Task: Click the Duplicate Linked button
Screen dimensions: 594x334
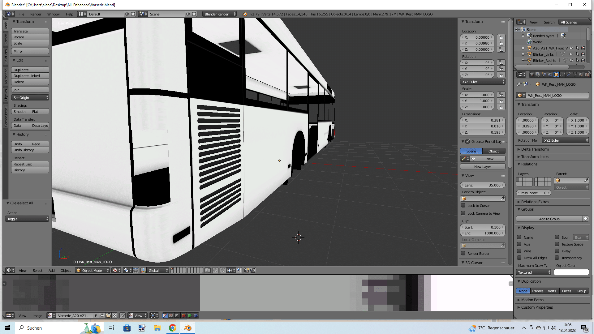Action: click(30, 76)
